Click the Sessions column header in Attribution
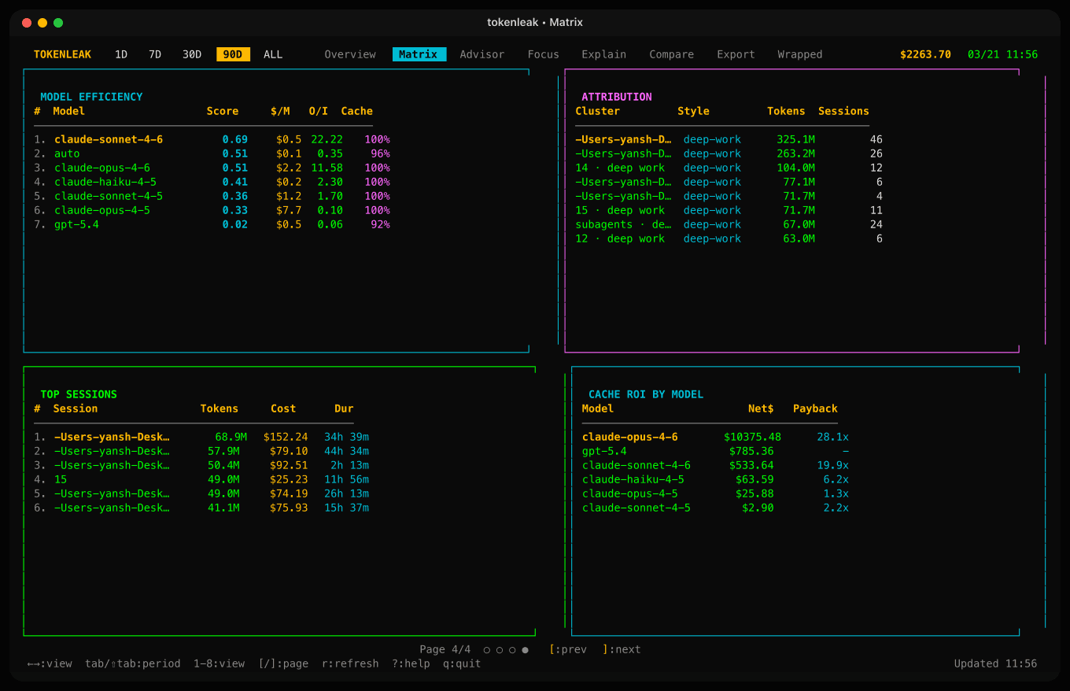The image size is (1070, 691). (843, 111)
